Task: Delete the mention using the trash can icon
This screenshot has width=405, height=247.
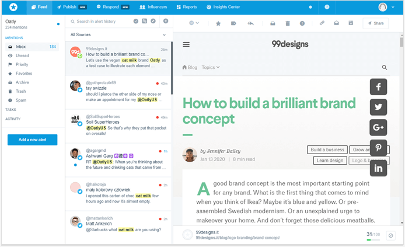Action: pos(288,23)
